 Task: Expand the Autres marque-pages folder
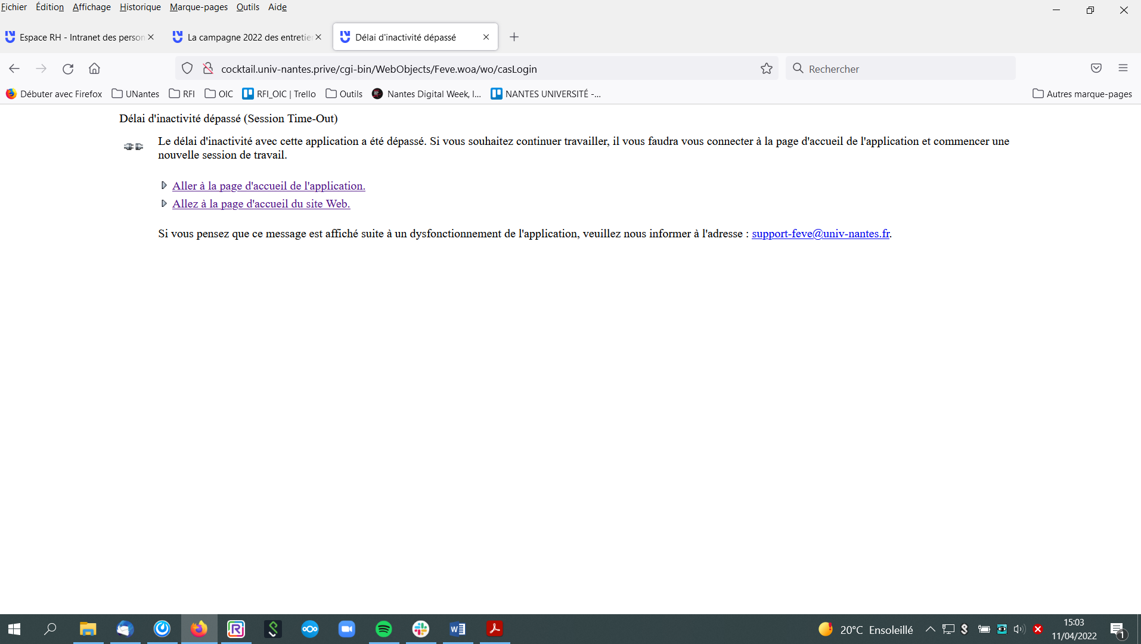click(1082, 94)
